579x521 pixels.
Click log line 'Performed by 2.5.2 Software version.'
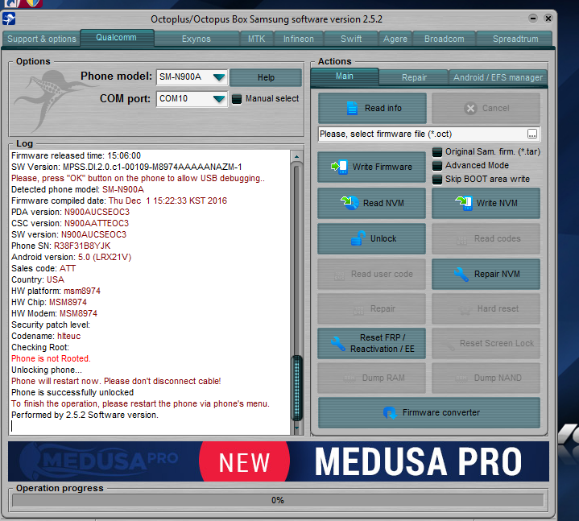pos(85,415)
